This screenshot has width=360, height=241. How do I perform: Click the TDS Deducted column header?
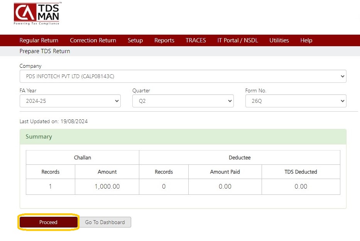point(301,172)
